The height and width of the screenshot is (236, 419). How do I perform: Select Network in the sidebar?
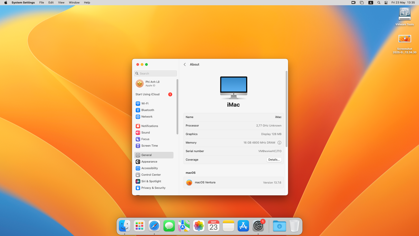coord(154,117)
